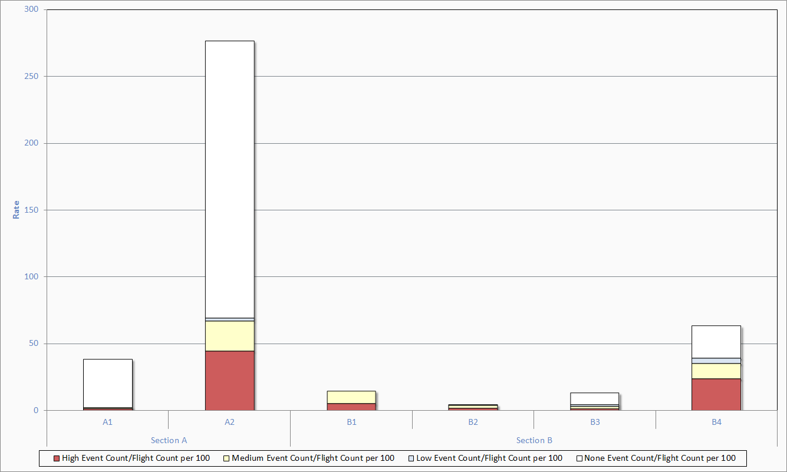
Task: Click the High Event Count red legend swatch
Action: click(56, 458)
